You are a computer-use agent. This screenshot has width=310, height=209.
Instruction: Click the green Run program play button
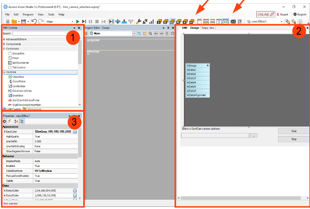coord(77,22)
